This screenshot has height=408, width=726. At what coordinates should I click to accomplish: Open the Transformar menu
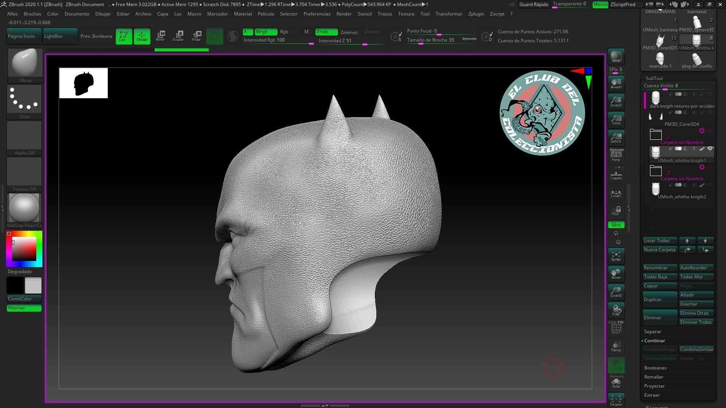pyautogui.click(x=449, y=14)
